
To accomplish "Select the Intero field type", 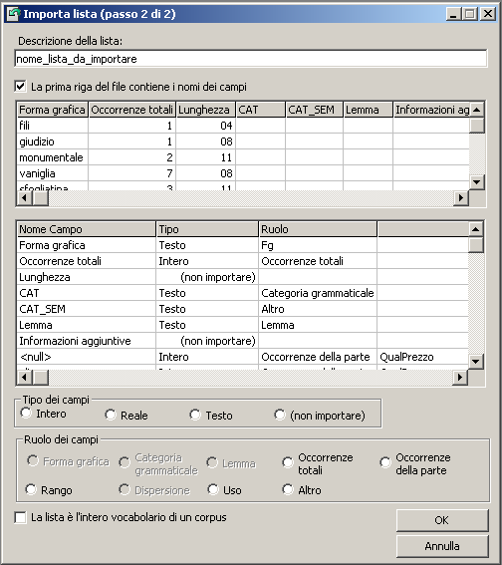I will pos(26,413).
